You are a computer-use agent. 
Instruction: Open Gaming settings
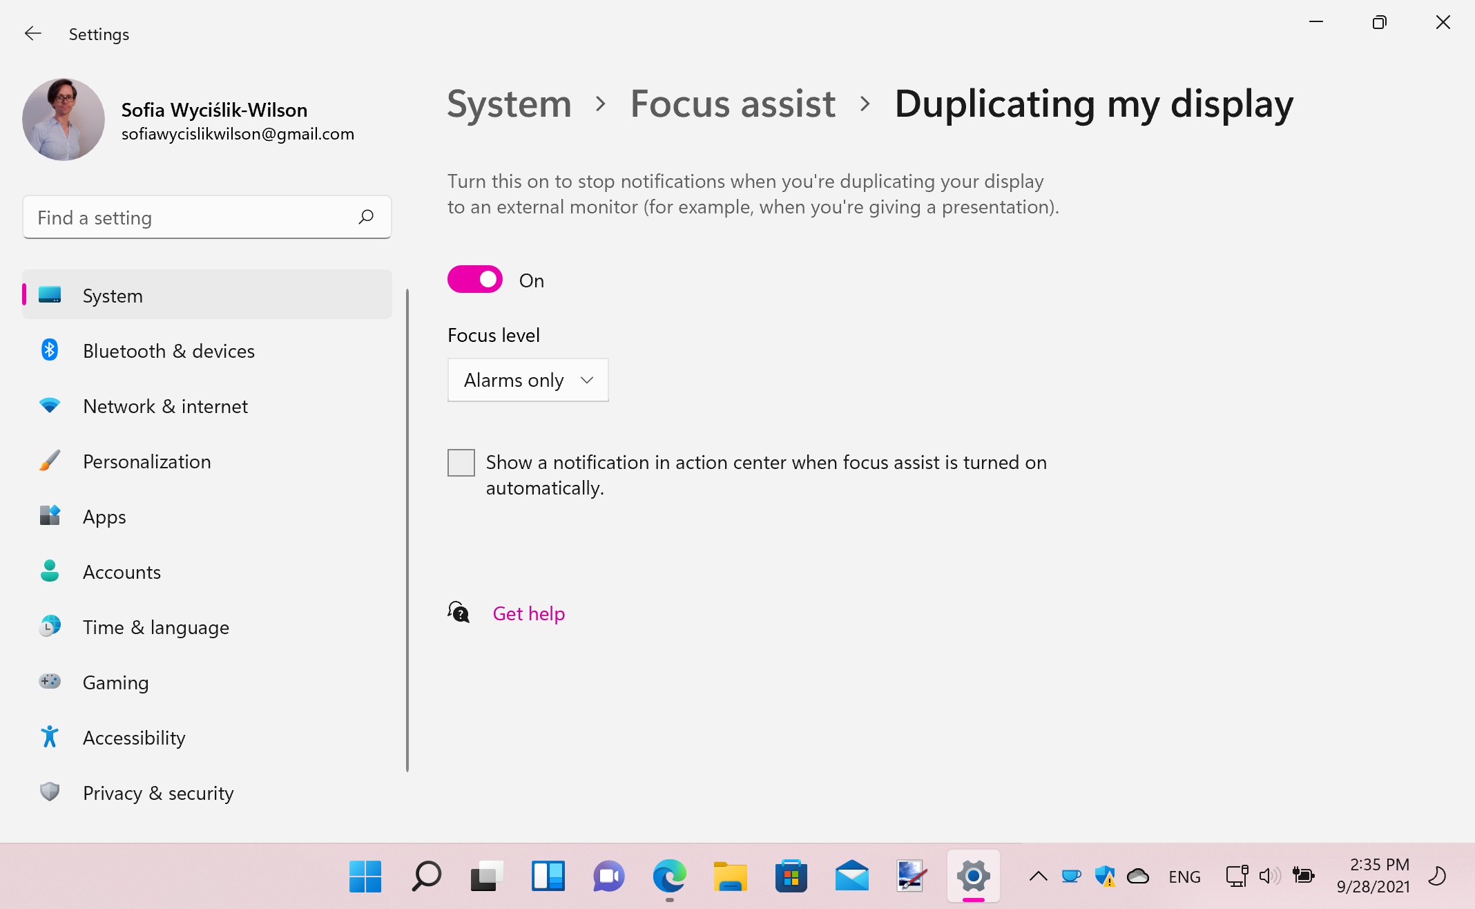[207, 682]
